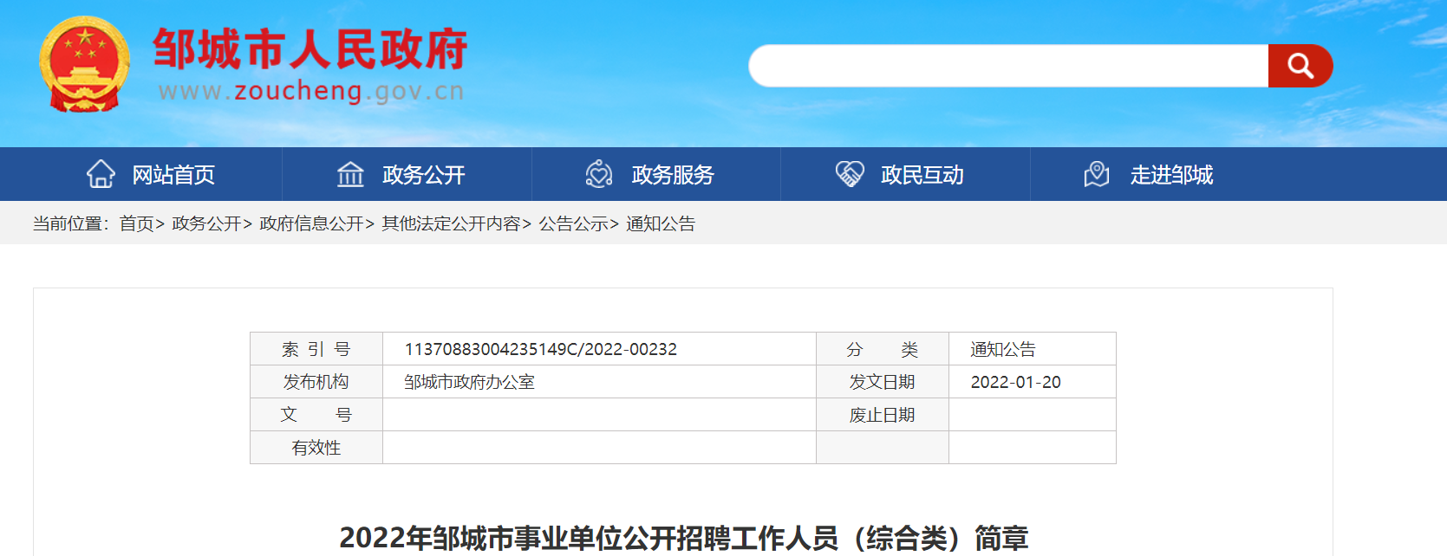Click the 文号 label cell

pos(316,415)
